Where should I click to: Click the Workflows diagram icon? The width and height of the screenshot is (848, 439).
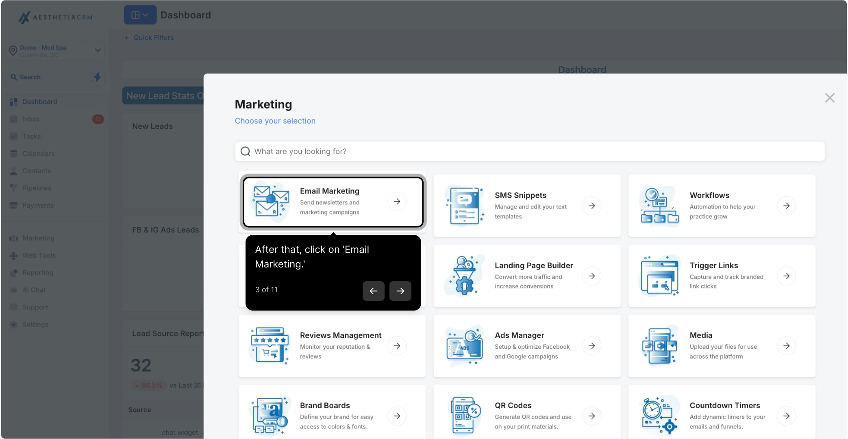coord(660,206)
